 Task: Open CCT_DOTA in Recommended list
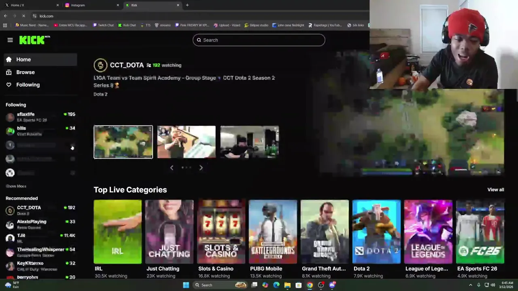coord(40,210)
